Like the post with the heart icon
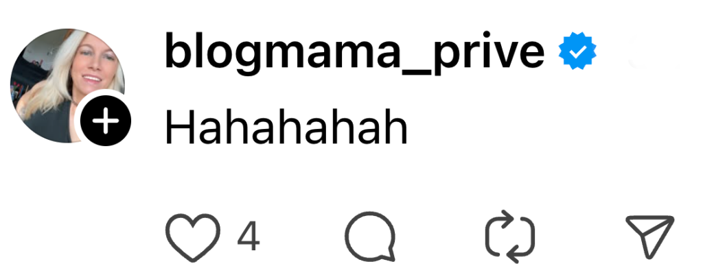 coord(193,238)
